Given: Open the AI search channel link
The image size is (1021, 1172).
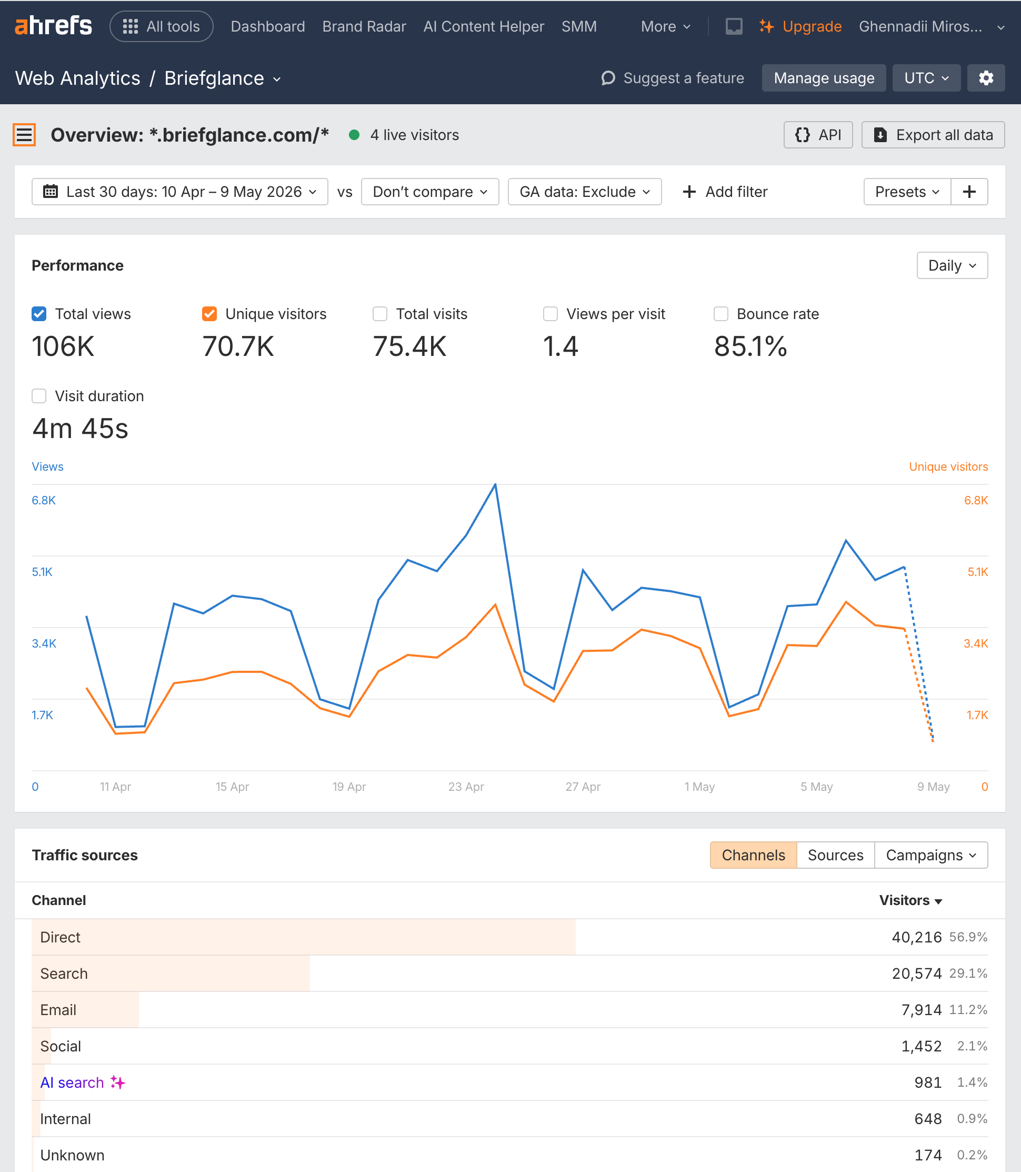Looking at the screenshot, I should [x=72, y=1082].
